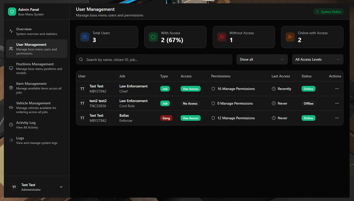Click the Job badge in Cool Role row
Screen dimensions: 354x201
165,103
